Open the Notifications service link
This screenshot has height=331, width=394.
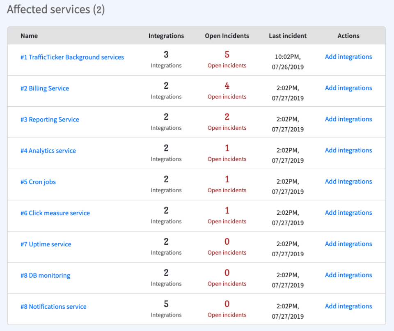pyautogui.click(x=53, y=307)
